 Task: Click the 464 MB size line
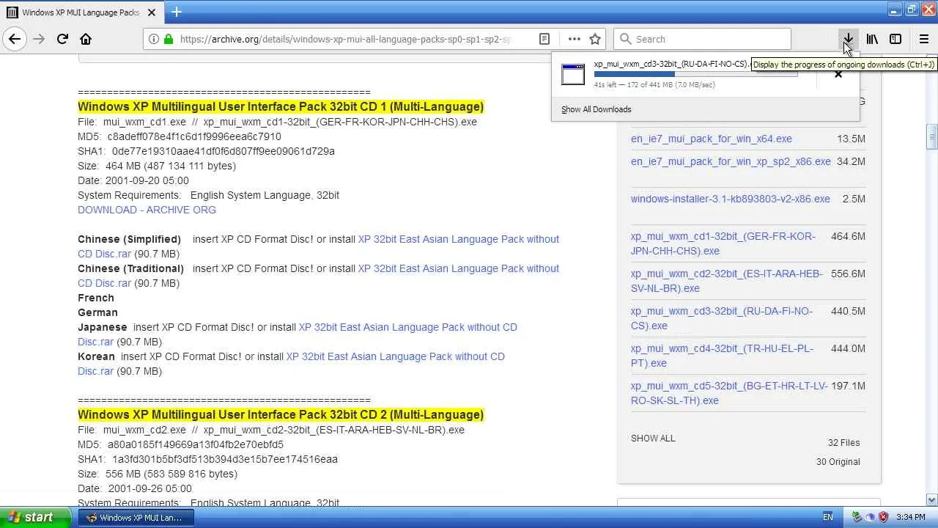tap(157, 166)
